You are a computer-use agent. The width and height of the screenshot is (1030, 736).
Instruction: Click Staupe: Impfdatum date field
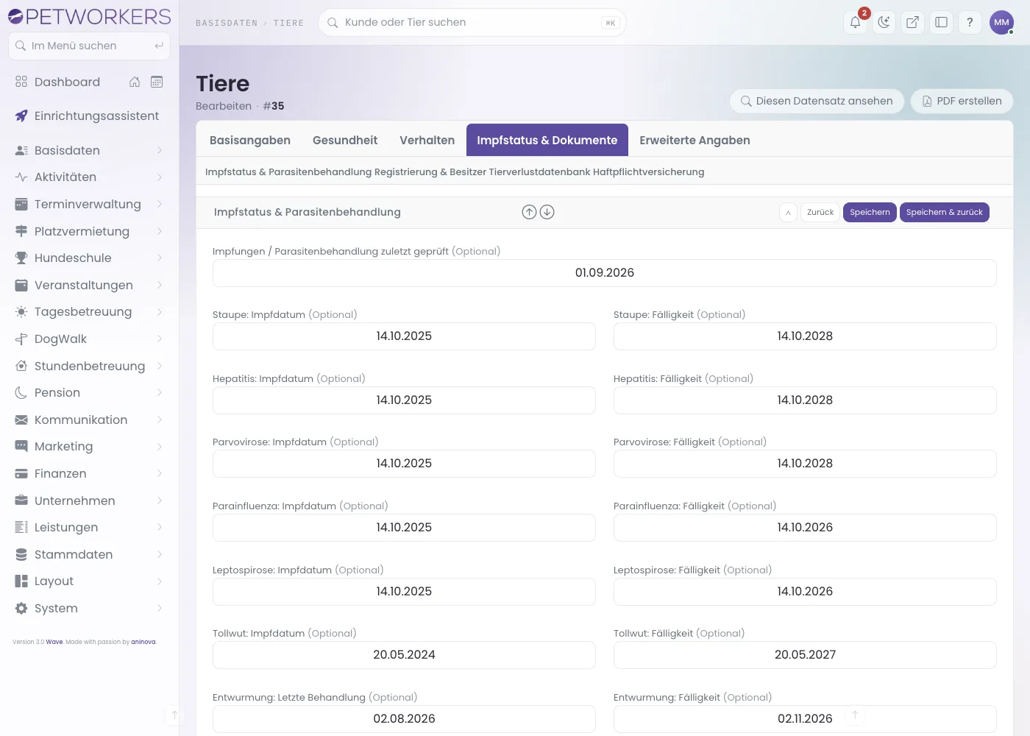click(x=404, y=336)
